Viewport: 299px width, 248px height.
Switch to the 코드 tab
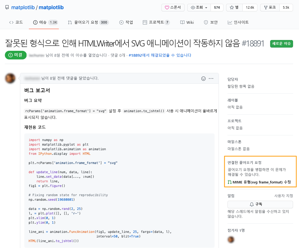16,22
